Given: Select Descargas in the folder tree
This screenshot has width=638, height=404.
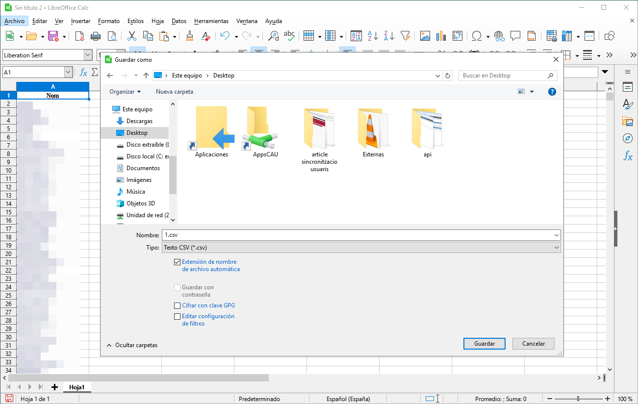Looking at the screenshot, I should pyautogui.click(x=139, y=121).
